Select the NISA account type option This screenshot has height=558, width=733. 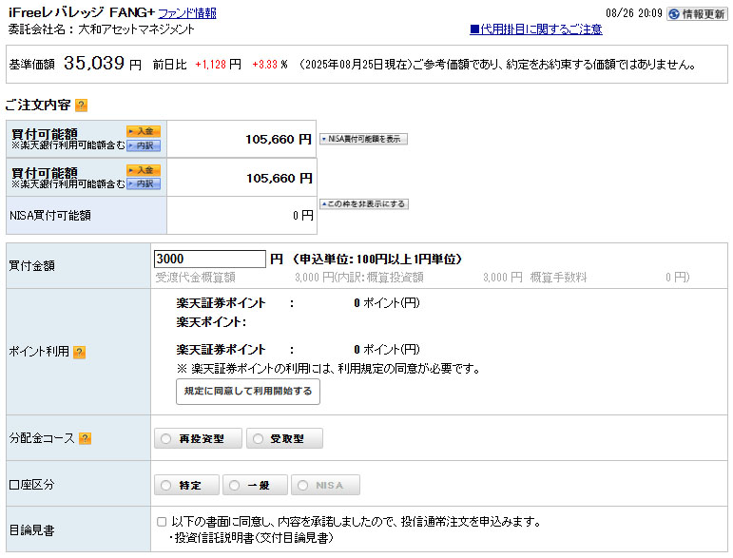[x=325, y=485]
